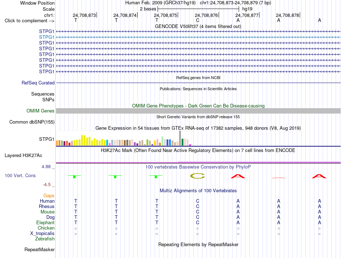Image resolution: width=341 pixels, height=258 pixels.
Task: Click the purple H3K27Ac signal line
Action: (x=198, y=162)
